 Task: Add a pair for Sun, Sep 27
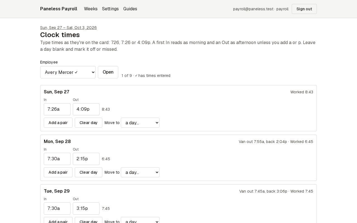tap(58, 123)
